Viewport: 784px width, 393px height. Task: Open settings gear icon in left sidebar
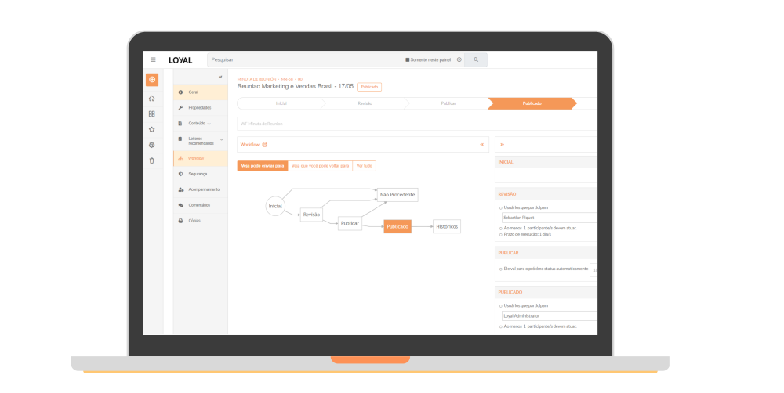point(151,145)
